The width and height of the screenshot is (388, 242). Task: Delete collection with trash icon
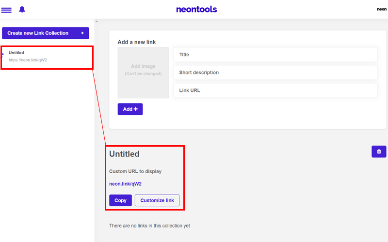pos(379,151)
